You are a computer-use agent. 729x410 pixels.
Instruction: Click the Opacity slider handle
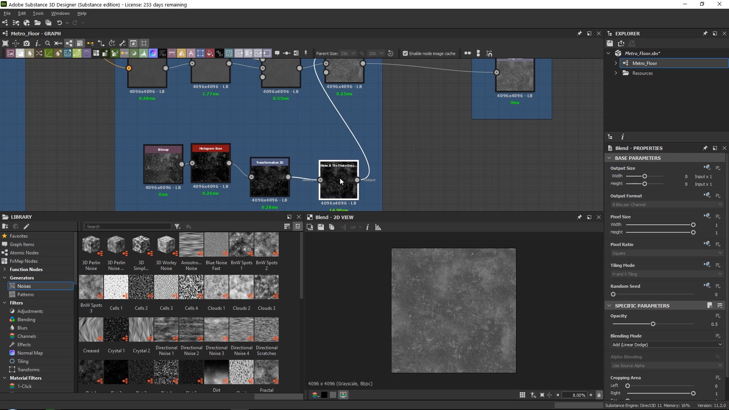point(653,324)
